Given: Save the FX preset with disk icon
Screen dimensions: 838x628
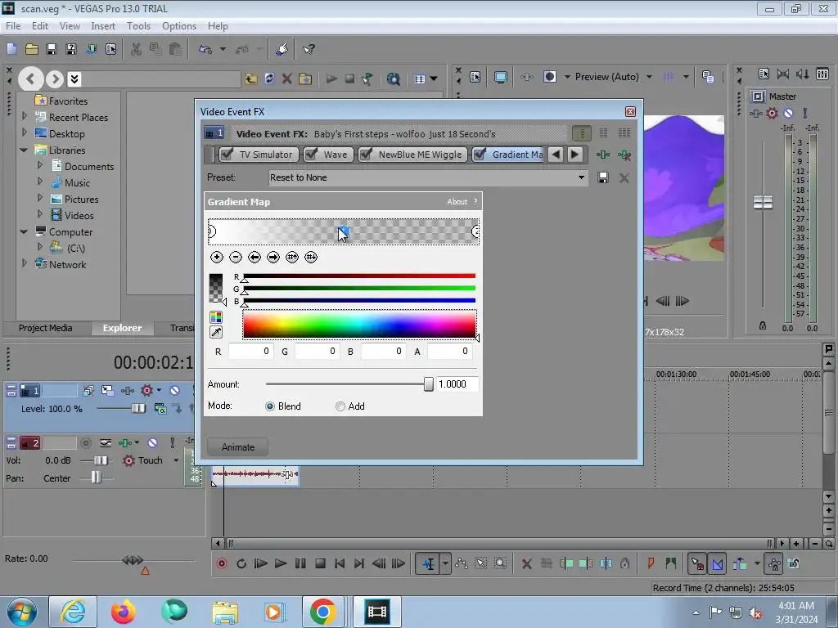Looking at the screenshot, I should [x=603, y=177].
